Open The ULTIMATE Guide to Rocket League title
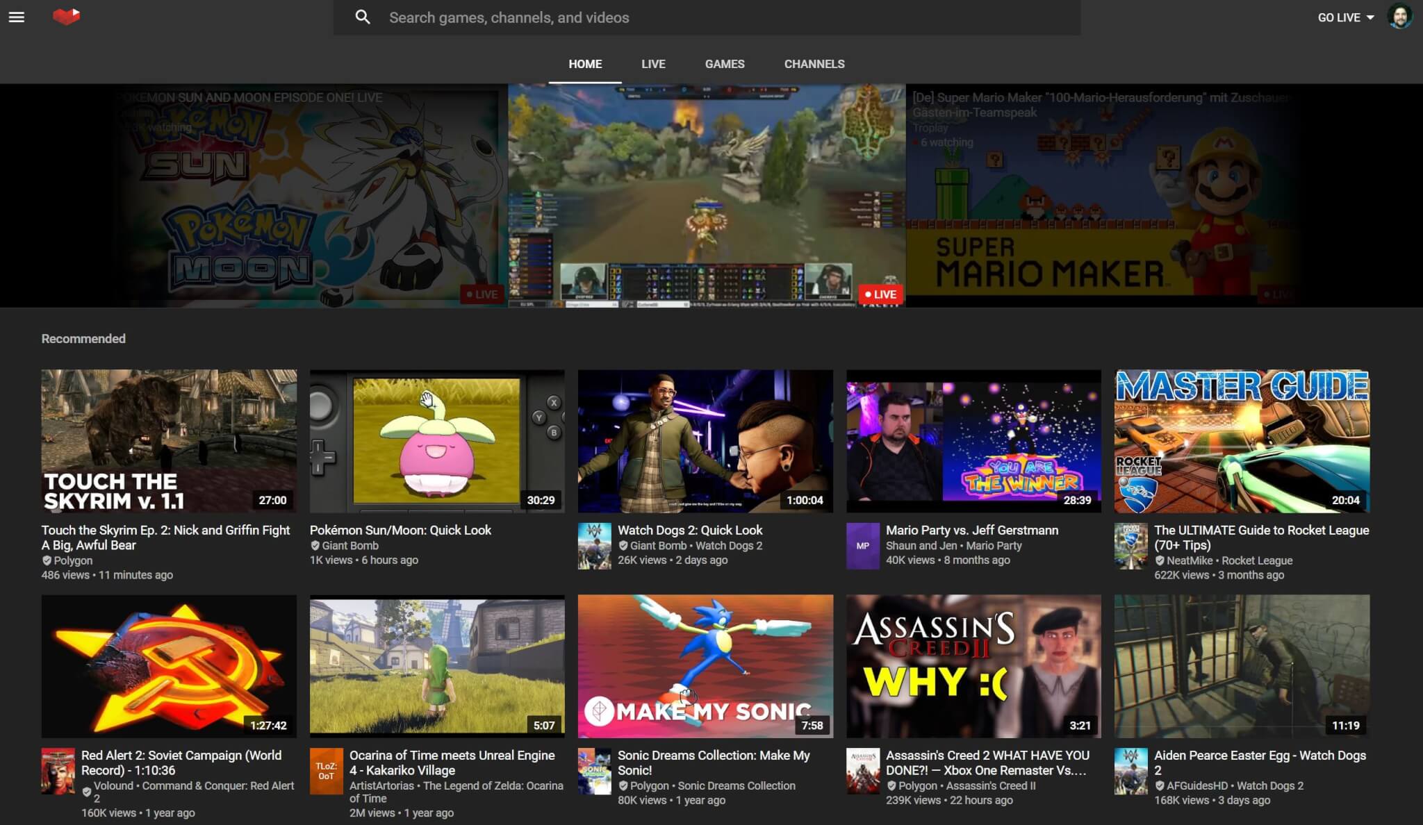The height and width of the screenshot is (825, 1423). click(x=1261, y=537)
